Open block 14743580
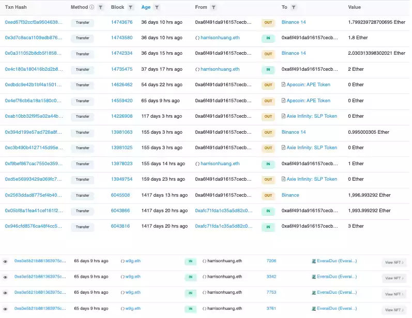412x318 pixels. click(x=121, y=38)
